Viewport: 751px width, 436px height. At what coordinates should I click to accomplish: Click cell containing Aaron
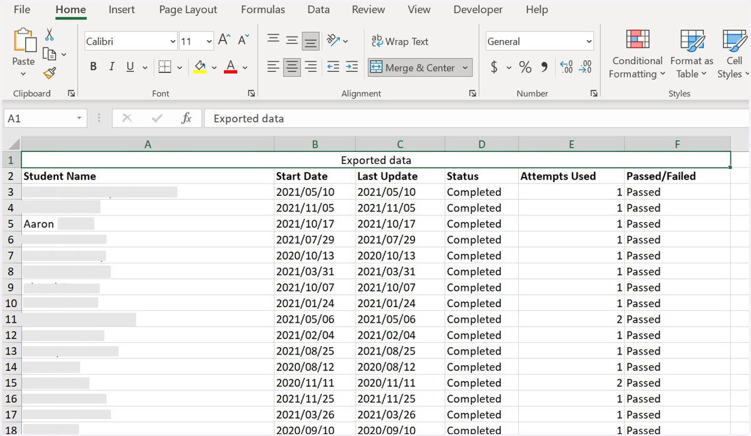(x=148, y=224)
